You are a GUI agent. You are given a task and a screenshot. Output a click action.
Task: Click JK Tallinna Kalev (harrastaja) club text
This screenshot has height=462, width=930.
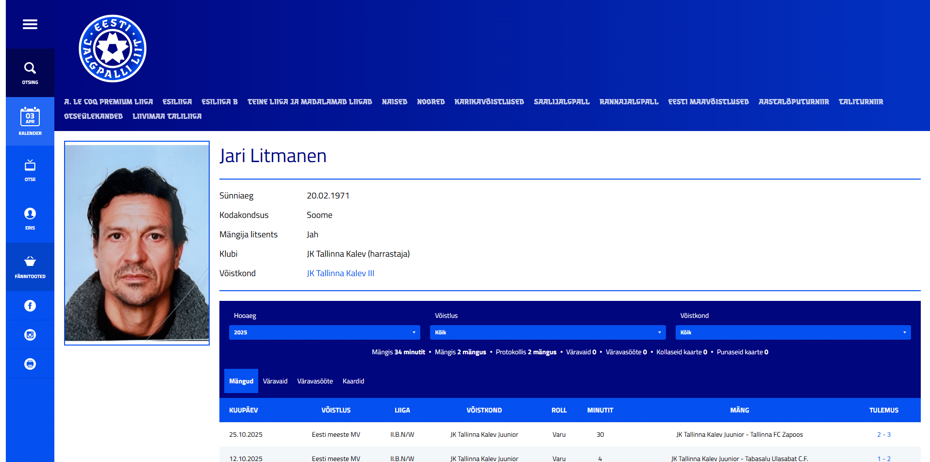[358, 254]
